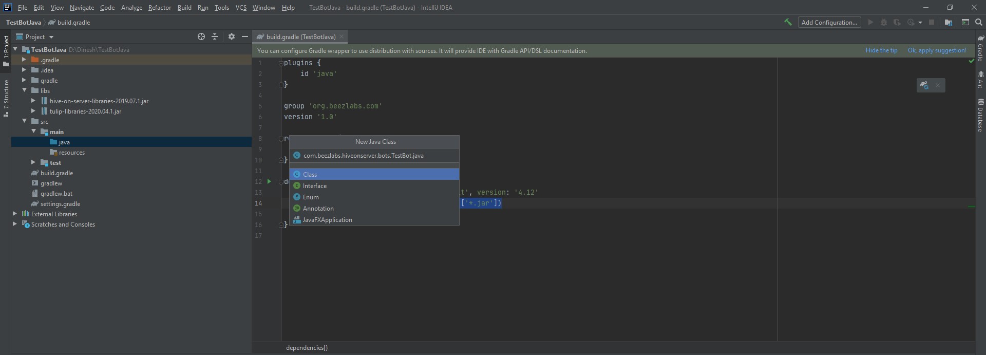Click the class name input field
The height and width of the screenshot is (355, 986).
(374, 155)
